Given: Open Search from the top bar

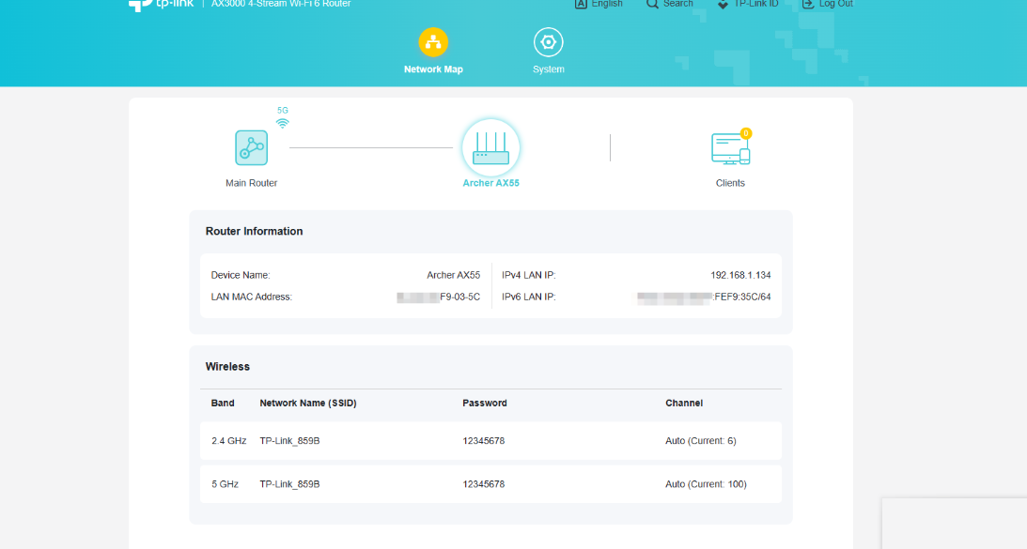Looking at the screenshot, I should pyautogui.click(x=677, y=4).
